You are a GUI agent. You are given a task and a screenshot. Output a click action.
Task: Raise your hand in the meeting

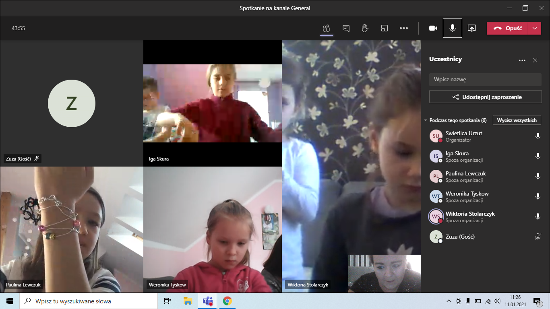365,28
